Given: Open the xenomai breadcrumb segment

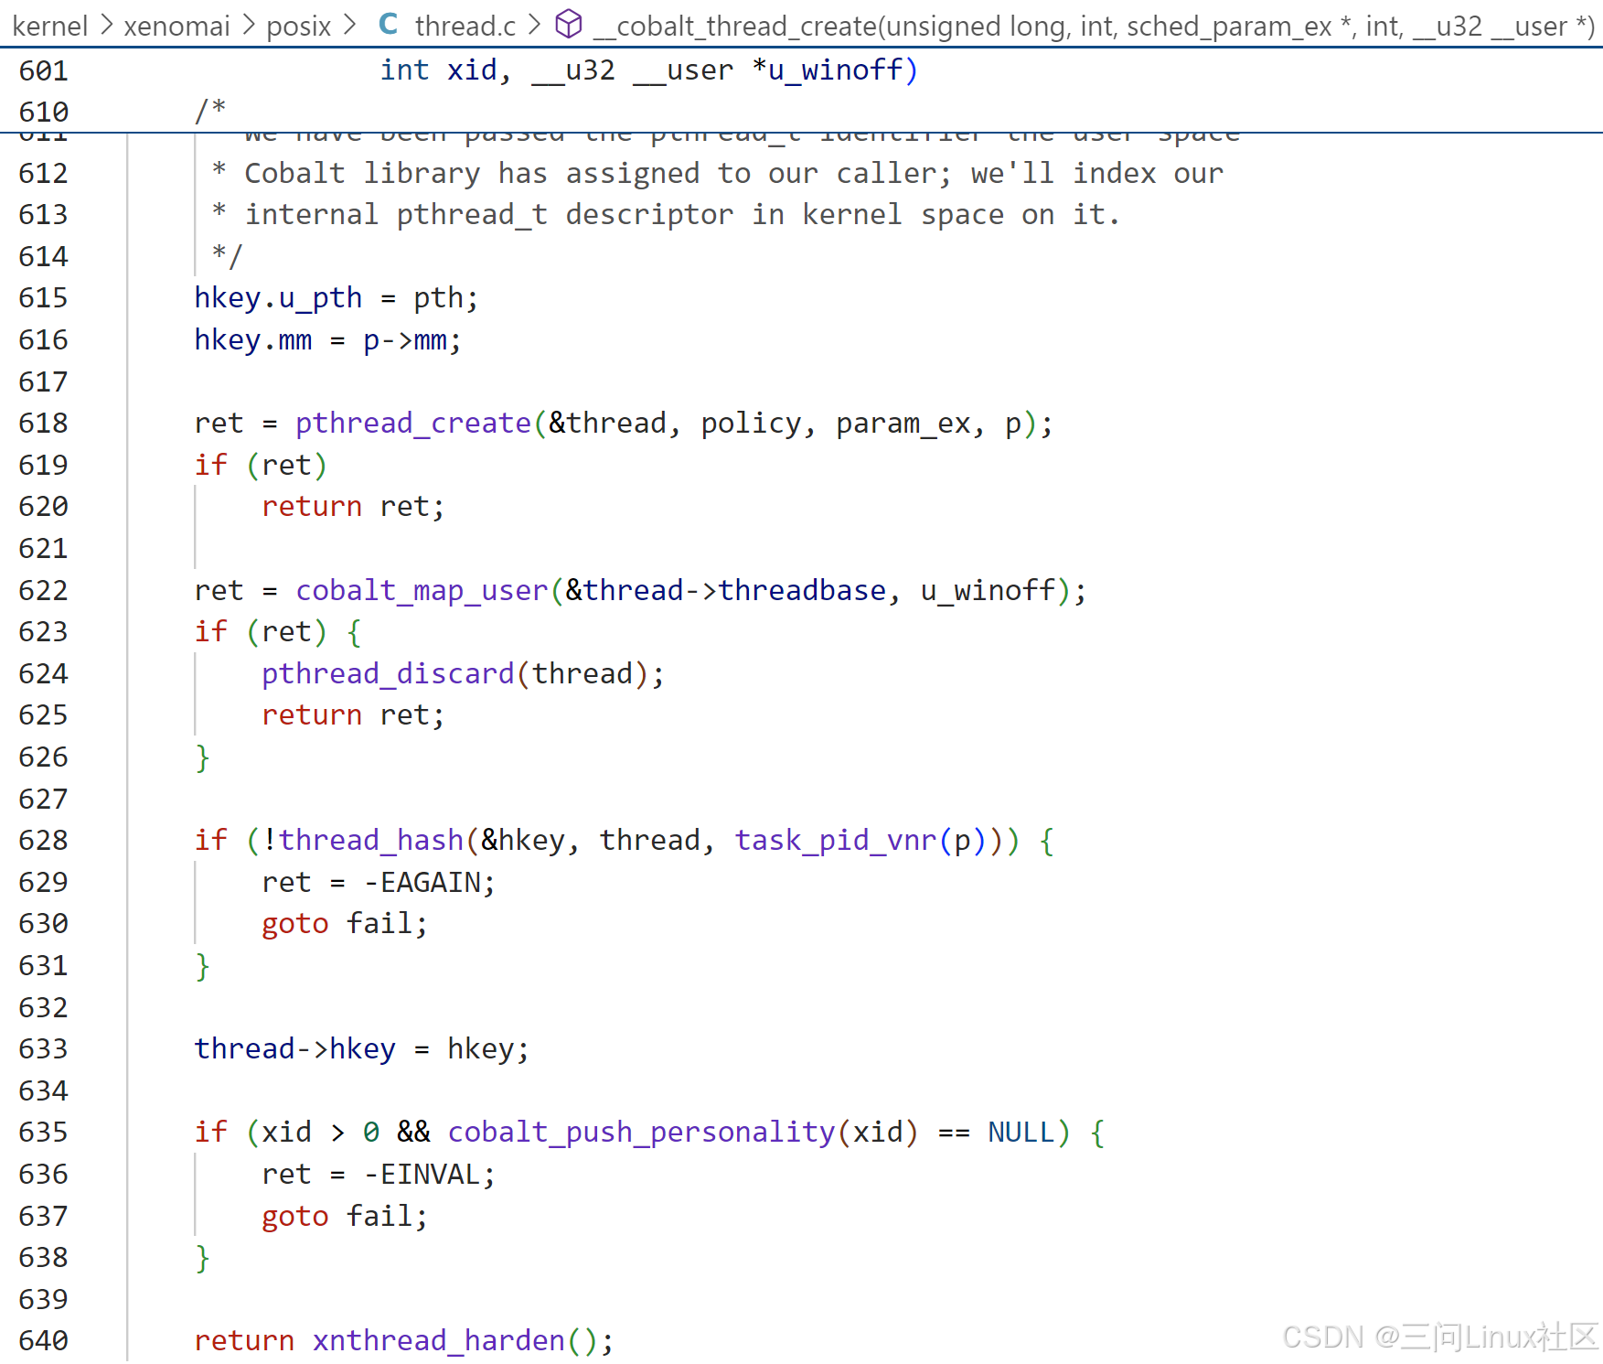Looking at the screenshot, I should click(176, 26).
